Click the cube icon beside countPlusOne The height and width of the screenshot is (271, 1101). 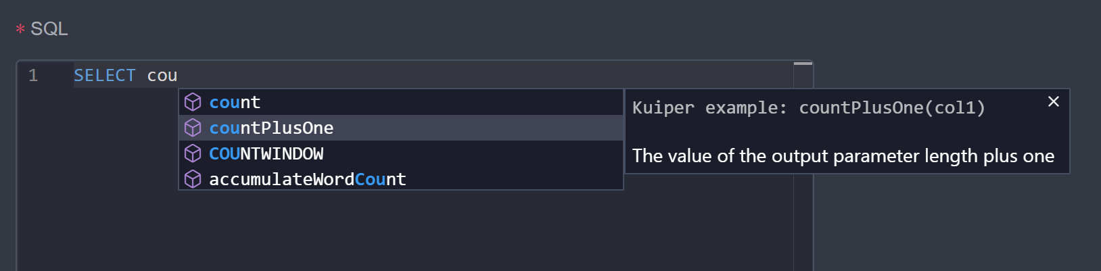tap(193, 128)
